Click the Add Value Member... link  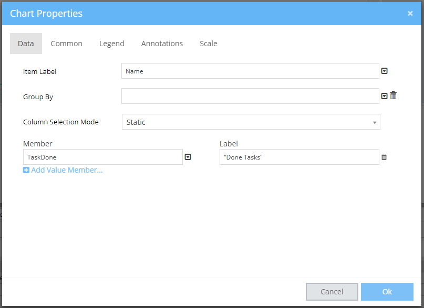[x=67, y=170]
